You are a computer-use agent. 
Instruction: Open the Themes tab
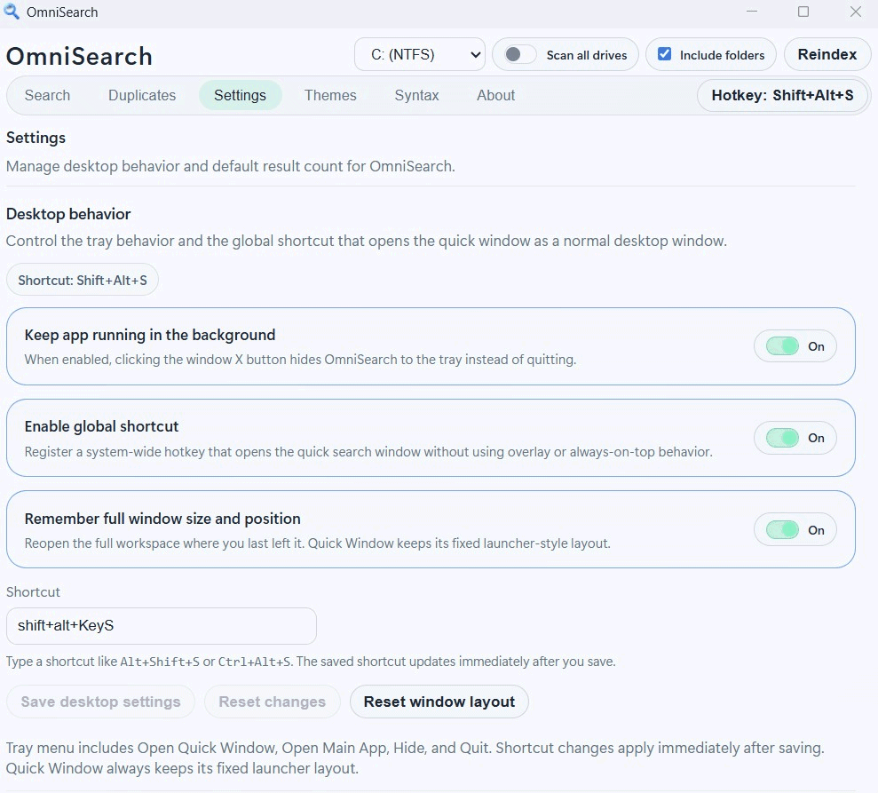point(329,95)
